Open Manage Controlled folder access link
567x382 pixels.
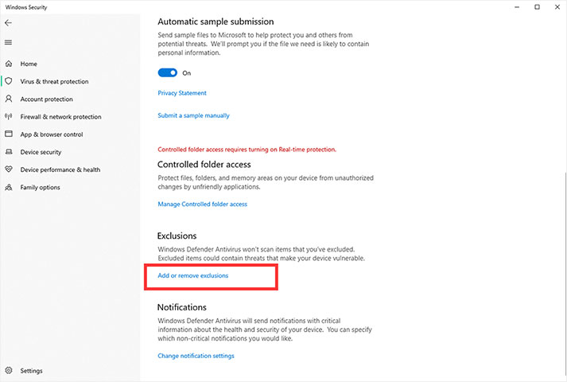point(203,204)
